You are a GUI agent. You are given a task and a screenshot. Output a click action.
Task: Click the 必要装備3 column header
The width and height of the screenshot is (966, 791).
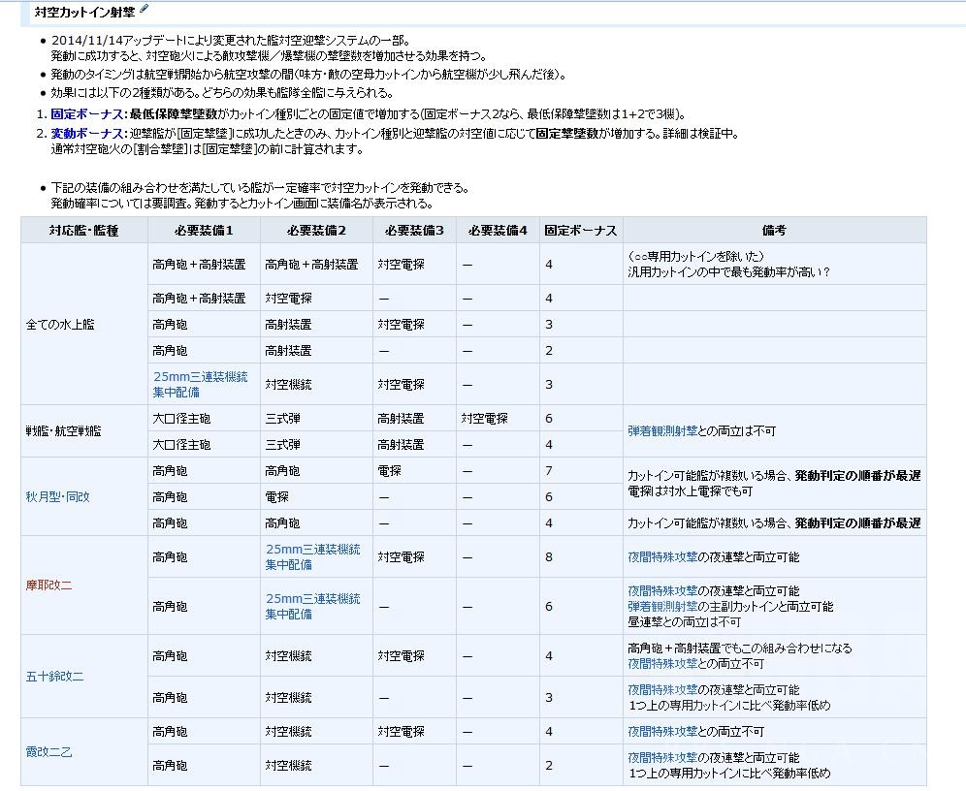(414, 230)
